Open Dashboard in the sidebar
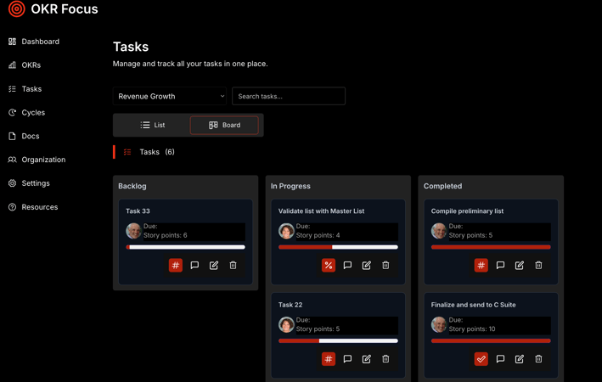 click(34, 42)
